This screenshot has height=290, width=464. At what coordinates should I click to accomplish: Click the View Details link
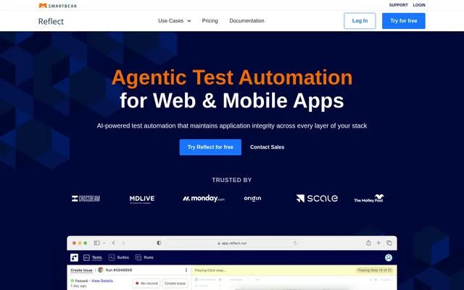tap(102, 281)
